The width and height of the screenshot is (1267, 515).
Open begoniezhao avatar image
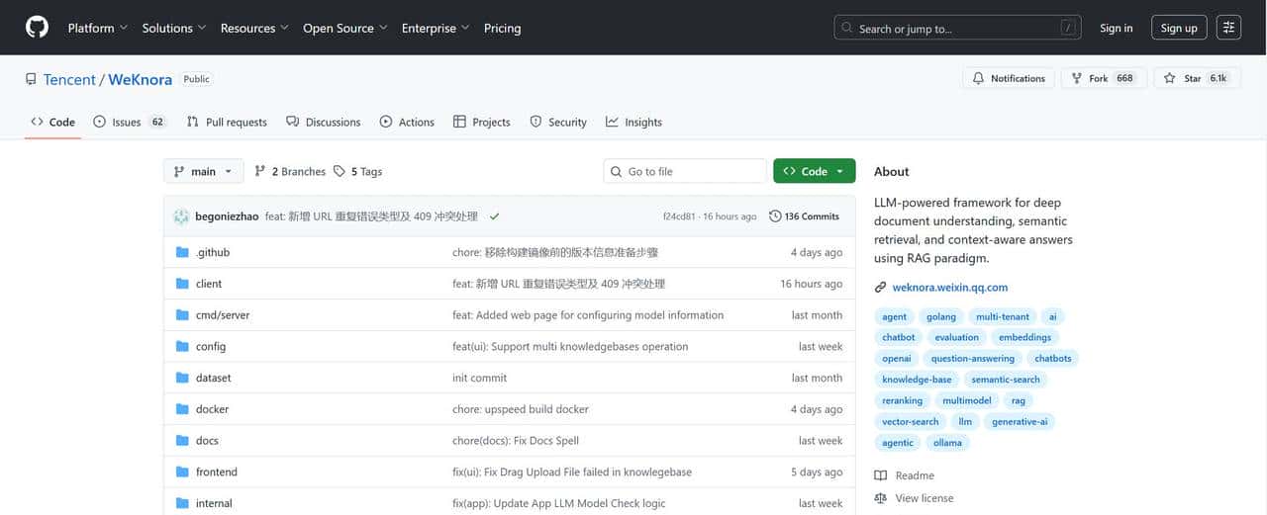181,216
